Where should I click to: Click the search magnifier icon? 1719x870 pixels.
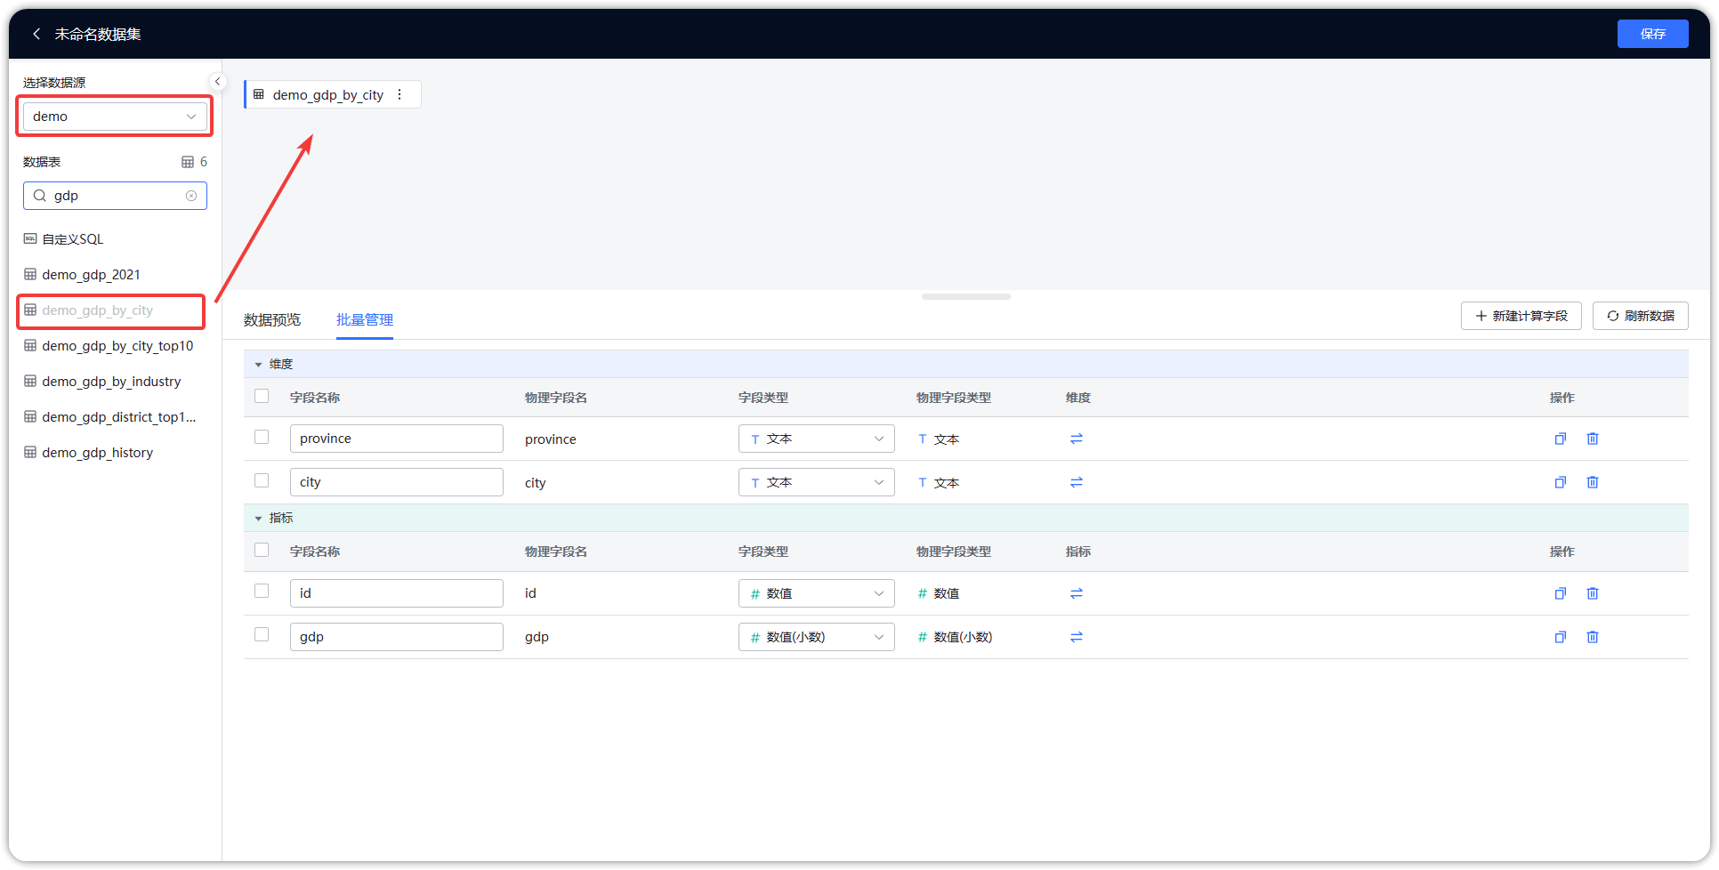(x=40, y=196)
